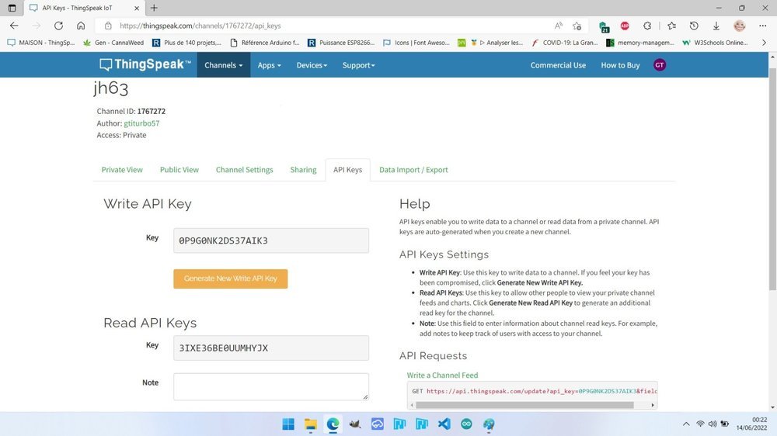Open the Puissance ESP8266 bookmark
777x436 pixels.
point(341,43)
